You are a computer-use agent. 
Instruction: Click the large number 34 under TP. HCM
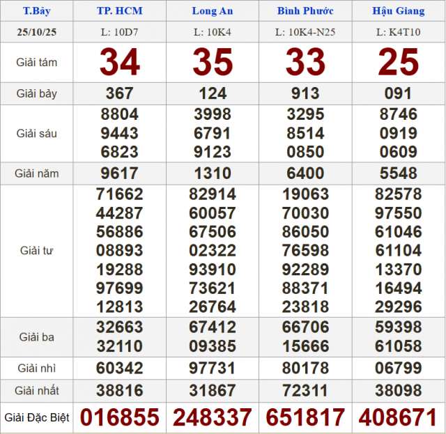pyautogui.click(x=119, y=63)
